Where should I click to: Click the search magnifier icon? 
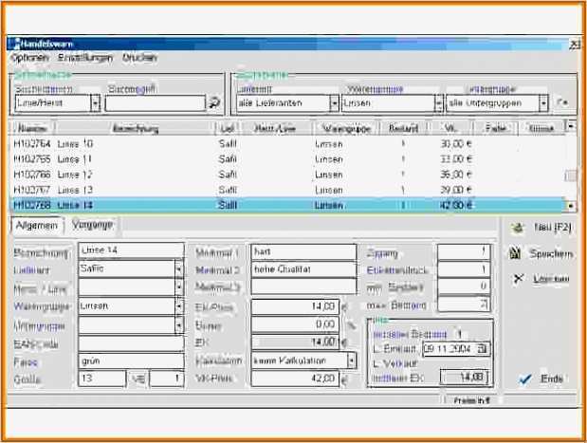(214, 102)
